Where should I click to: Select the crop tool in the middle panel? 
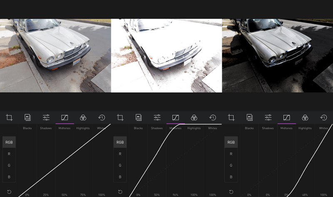pos(120,118)
